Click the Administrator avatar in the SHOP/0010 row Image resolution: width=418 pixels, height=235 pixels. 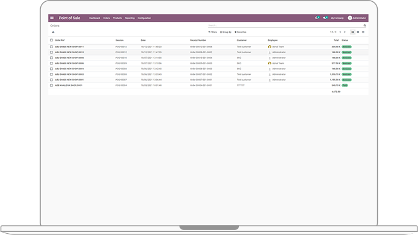pyautogui.click(x=269, y=53)
